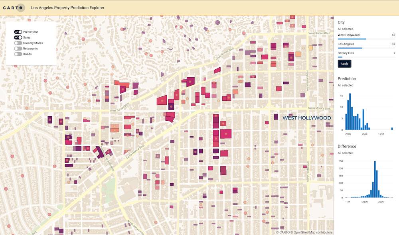Click the tallest bar in the Prediction histogram
This screenshot has width=399, height=235.
[x=350, y=112]
